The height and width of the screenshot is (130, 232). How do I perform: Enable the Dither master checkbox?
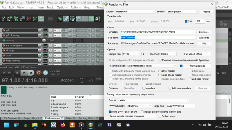tap(160, 71)
